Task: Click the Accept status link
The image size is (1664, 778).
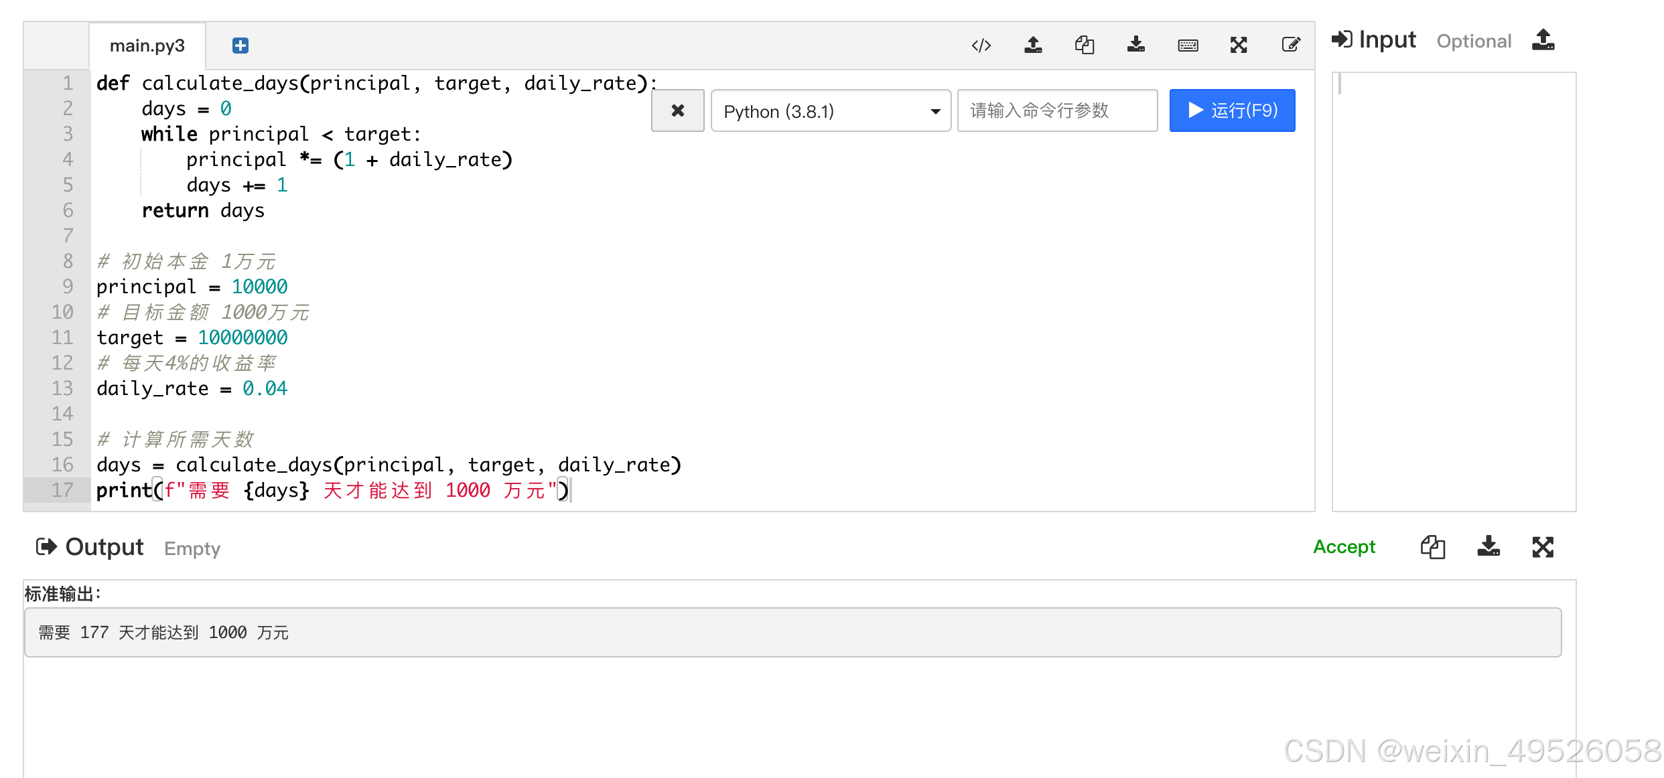Action: coord(1344,547)
